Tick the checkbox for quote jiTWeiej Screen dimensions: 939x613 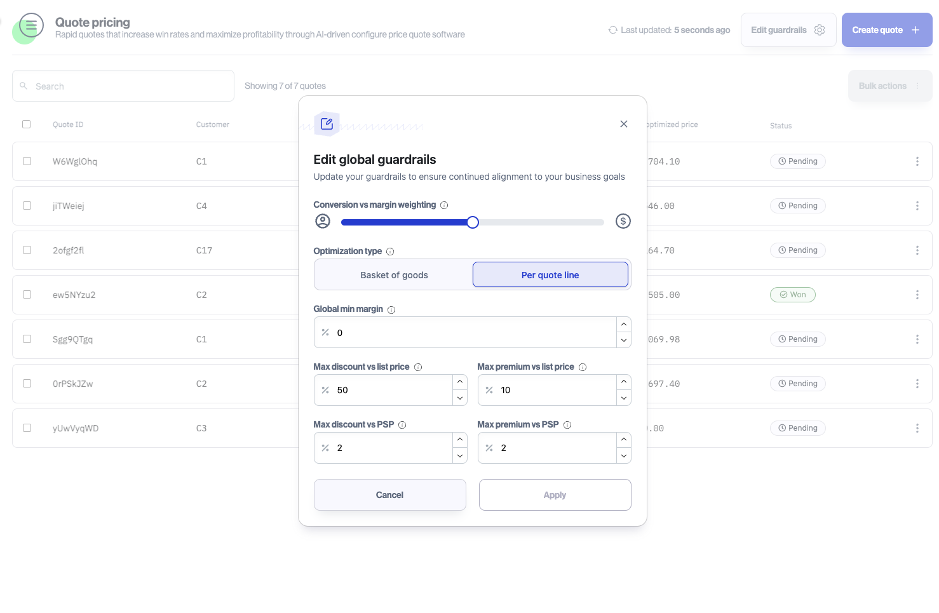[27, 206]
